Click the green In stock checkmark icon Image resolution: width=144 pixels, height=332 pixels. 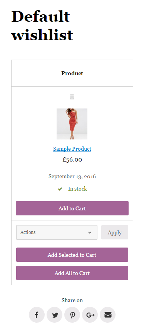coord(60,189)
